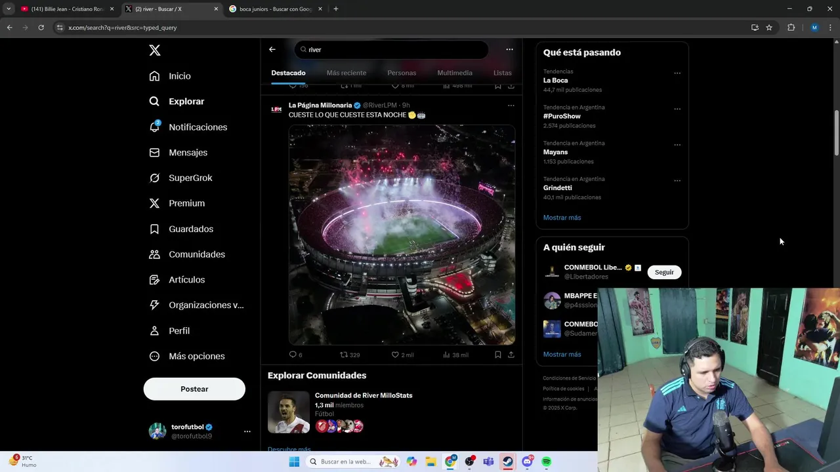View stadium post analytics (38 mil)
840x472 pixels.
455,355
